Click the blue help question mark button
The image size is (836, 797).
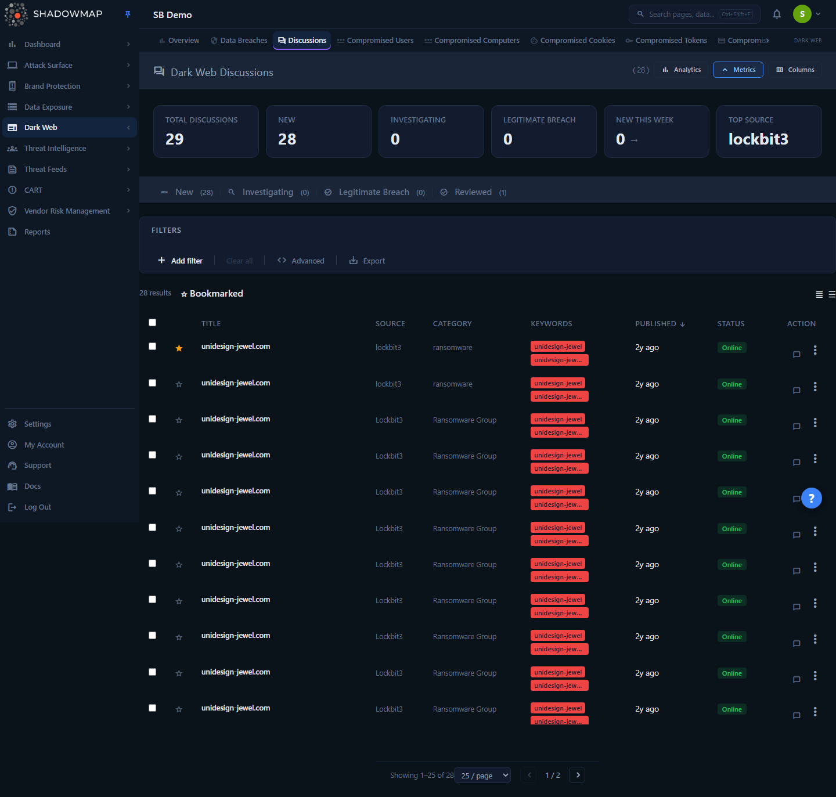812,498
